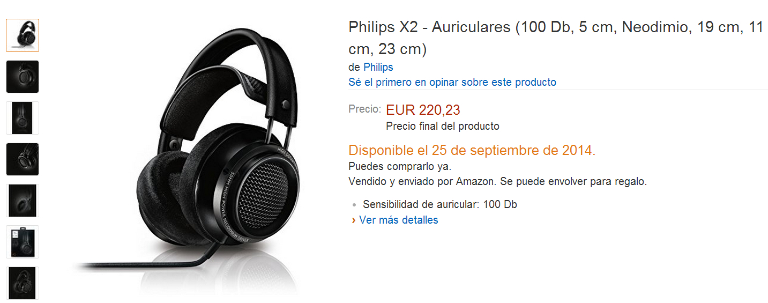Expand details via the orange chevron arrow

354,220
